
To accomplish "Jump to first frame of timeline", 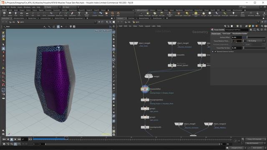I will pos(4,139).
